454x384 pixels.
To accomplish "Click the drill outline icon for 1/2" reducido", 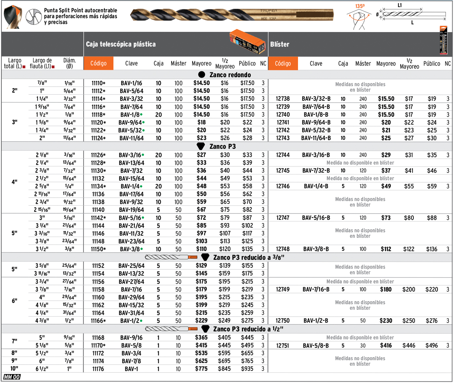I will click(171, 329).
